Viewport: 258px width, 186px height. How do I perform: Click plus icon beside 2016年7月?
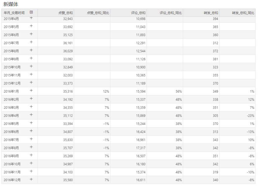[x=31, y=139]
